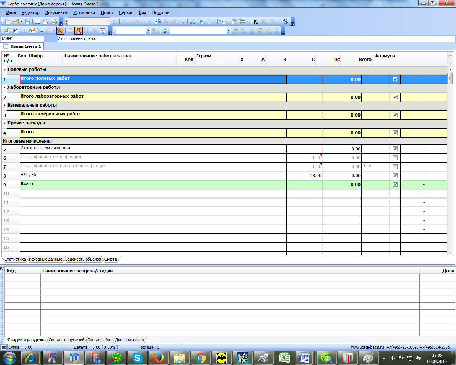Expand the small combo box in second toolbar
The image size is (456, 365).
148,31
